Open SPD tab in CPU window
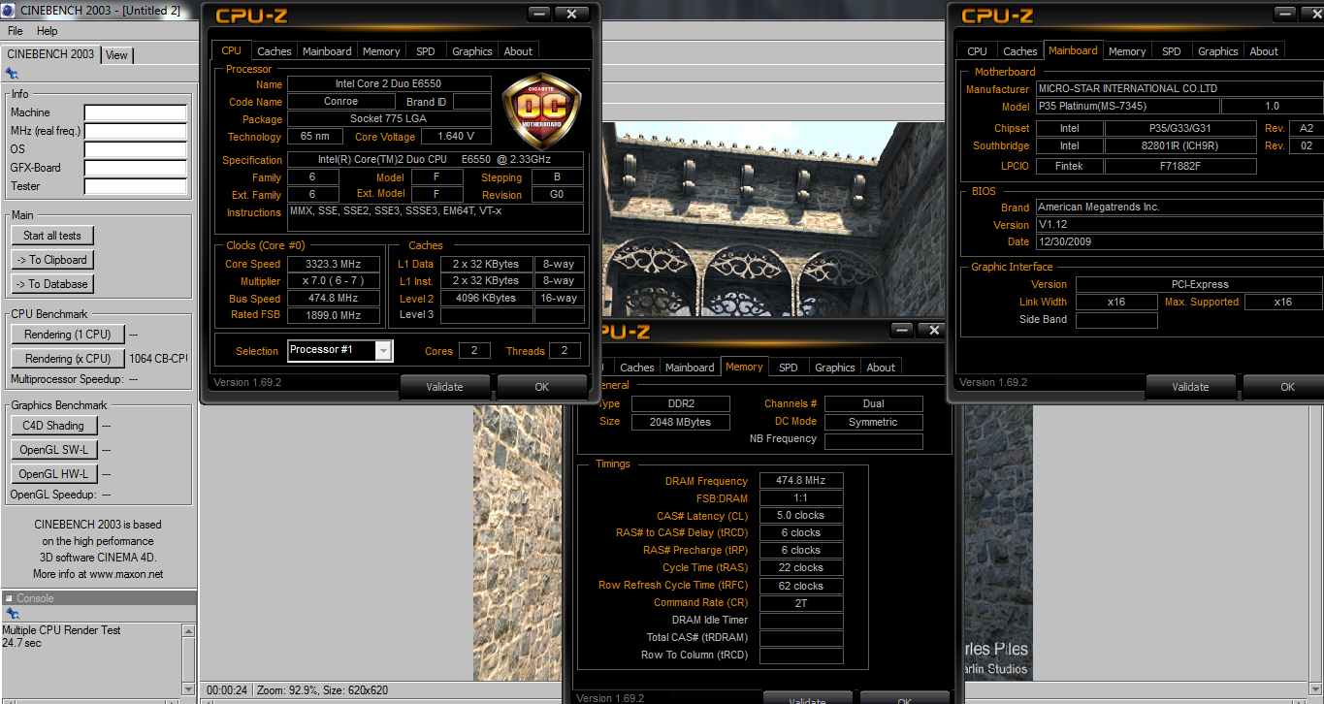The image size is (1324, 704). 426,51
